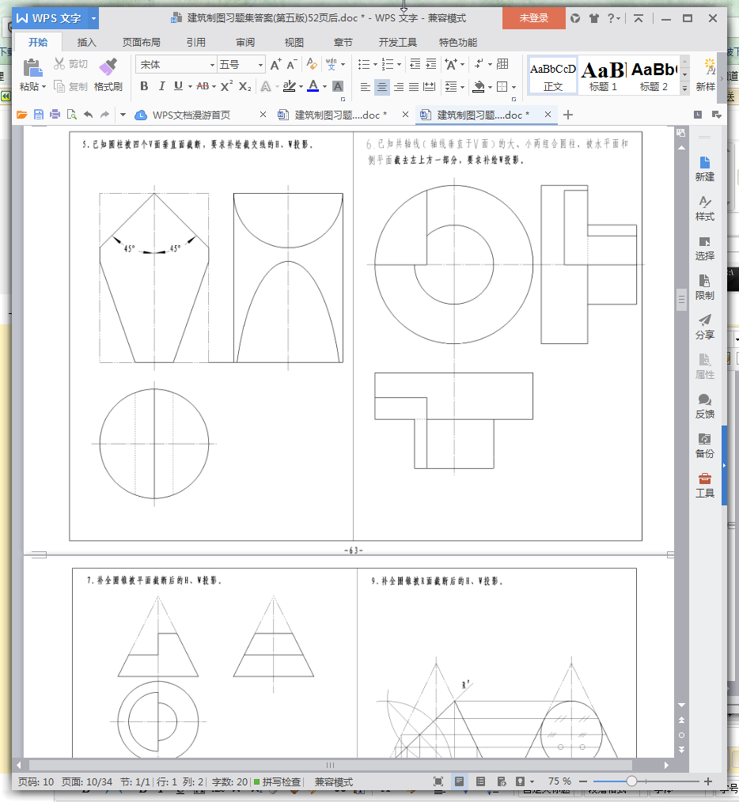This screenshot has width=739, height=802.
Task: Set paragraph to justify alignment
Action: (414, 86)
